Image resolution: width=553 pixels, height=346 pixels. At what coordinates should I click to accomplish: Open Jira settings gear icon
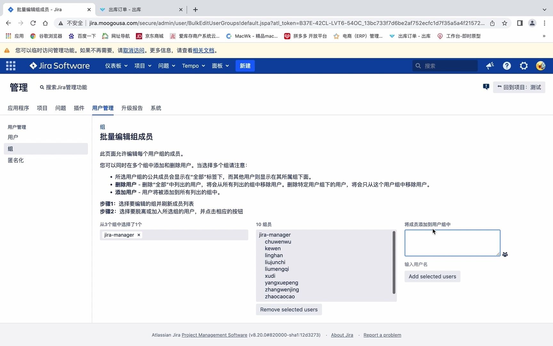tap(524, 66)
